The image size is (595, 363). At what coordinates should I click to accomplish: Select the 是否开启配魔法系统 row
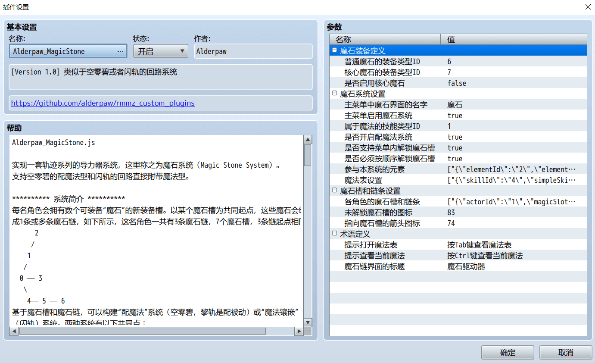[x=458, y=137]
